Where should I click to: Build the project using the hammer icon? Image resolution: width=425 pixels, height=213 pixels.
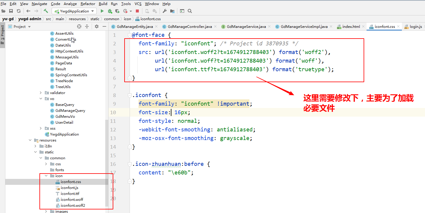coord(46,11)
